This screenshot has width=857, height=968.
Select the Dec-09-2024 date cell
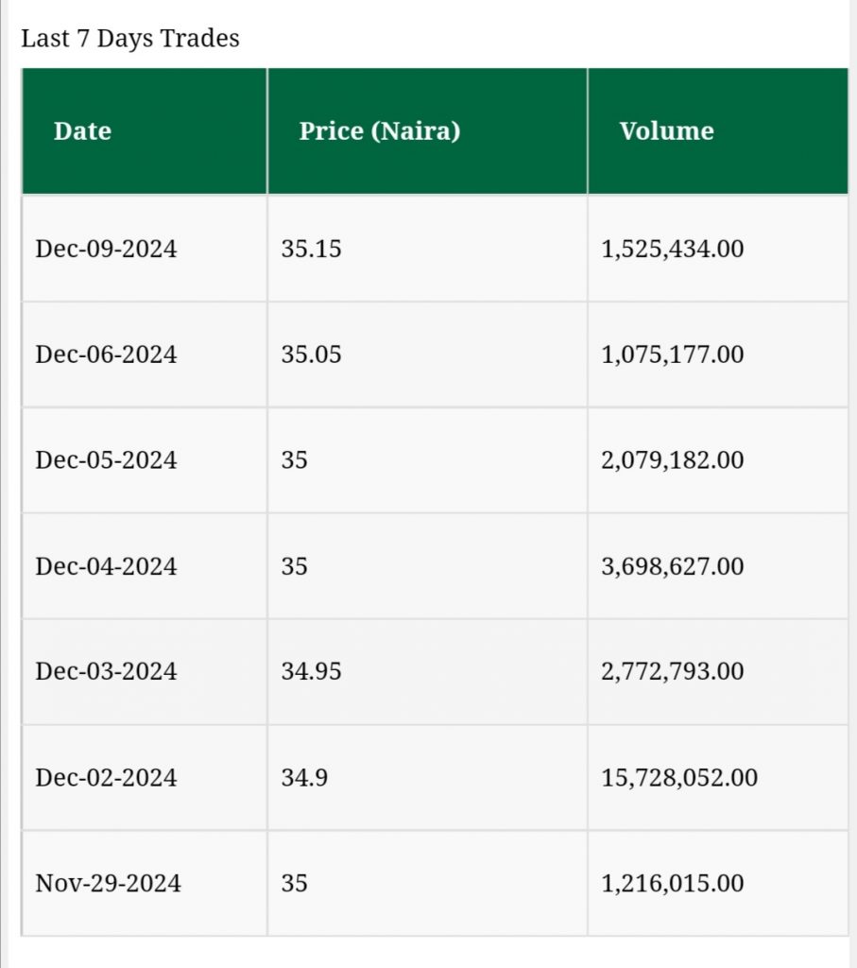(106, 250)
